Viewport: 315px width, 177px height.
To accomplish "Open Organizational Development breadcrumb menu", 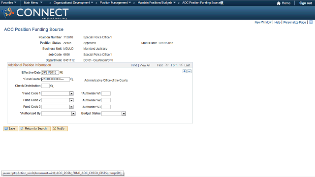I will pyautogui.click(x=73, y=3).
